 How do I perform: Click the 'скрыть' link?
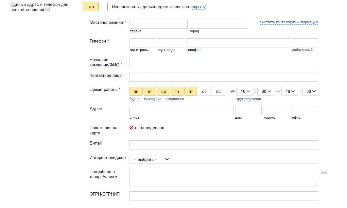click(x=198, y=7)
